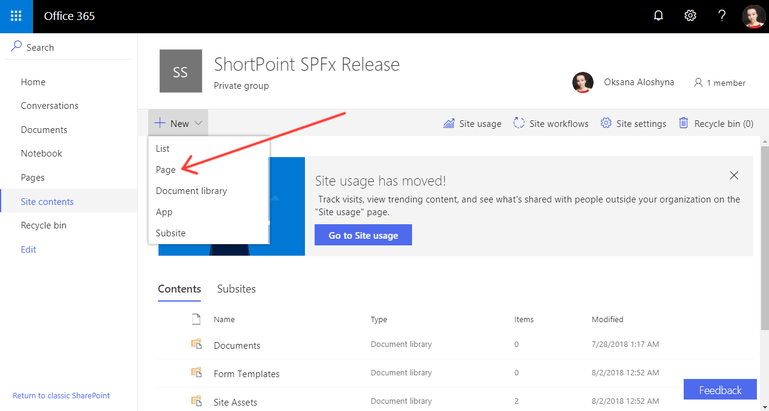Screen dimensions: 769x411
Task: Open the Office 365 app launcher
Action: point(16,16)
